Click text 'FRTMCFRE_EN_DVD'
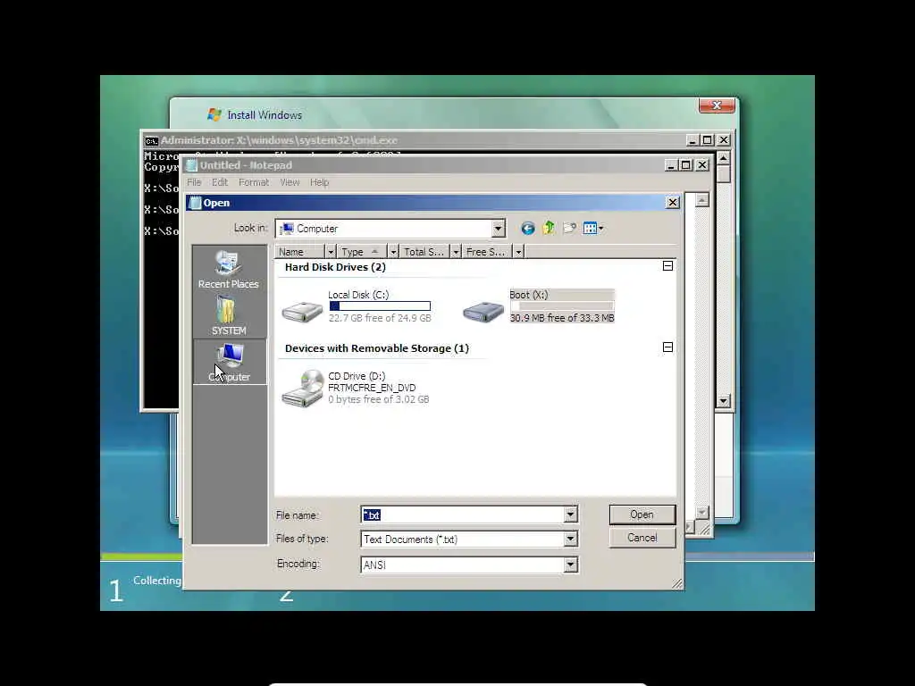Screen dimensions: 915x686 tap(372, 388)
